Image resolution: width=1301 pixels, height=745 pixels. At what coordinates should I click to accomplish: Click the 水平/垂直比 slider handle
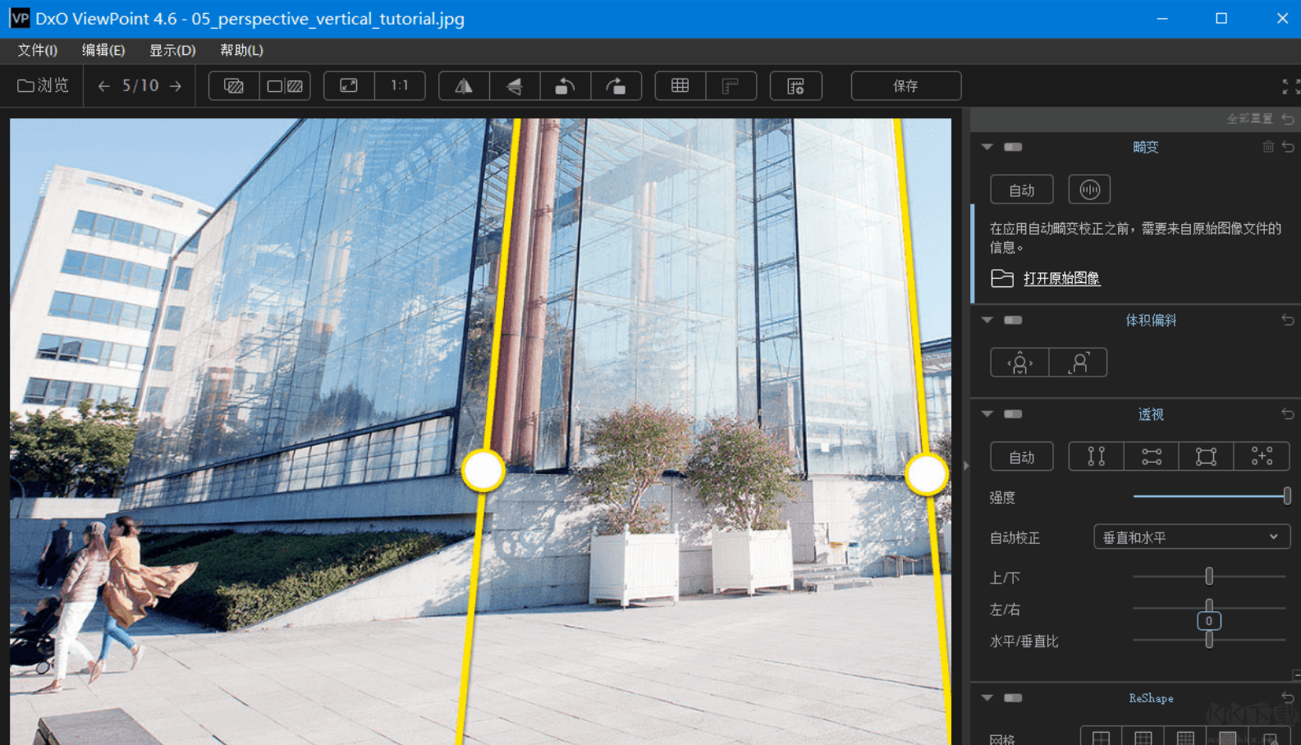1209,640
